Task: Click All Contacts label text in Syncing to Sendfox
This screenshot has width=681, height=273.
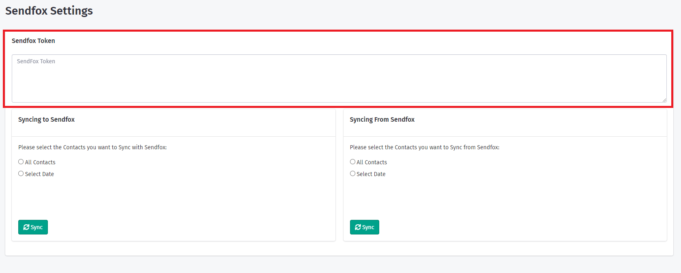Action: (40, 162)
